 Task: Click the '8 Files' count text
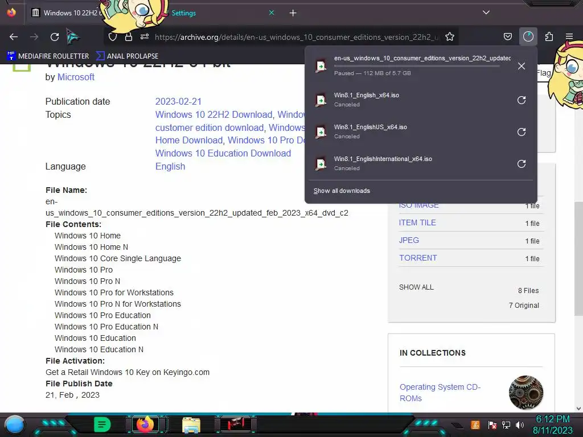point(528,291)
